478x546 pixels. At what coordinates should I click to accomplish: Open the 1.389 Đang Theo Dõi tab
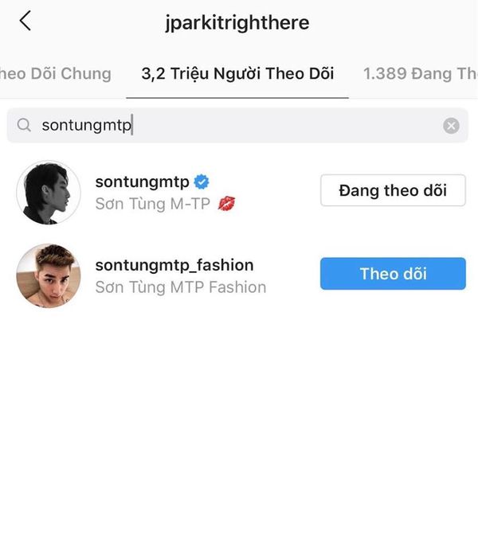pyautogui.click(x=419, y=74)
